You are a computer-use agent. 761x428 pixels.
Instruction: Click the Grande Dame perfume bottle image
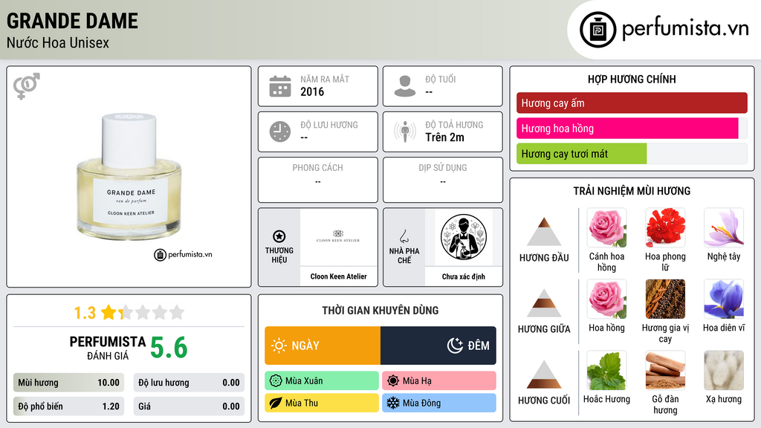coord(129,177)
